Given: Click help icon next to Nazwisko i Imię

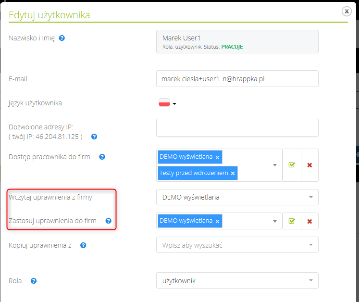Looking at the screenshot, I should point(62,38).
